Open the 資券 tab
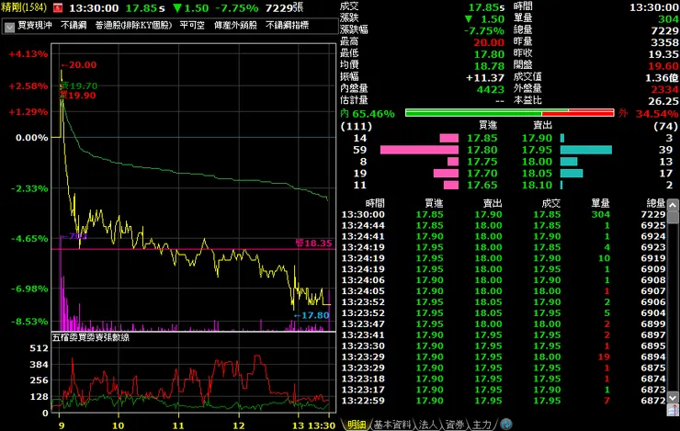 (x=455, y=425)
